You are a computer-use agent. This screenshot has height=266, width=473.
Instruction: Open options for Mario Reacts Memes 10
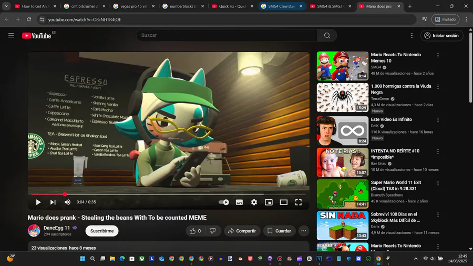point(438,55)
